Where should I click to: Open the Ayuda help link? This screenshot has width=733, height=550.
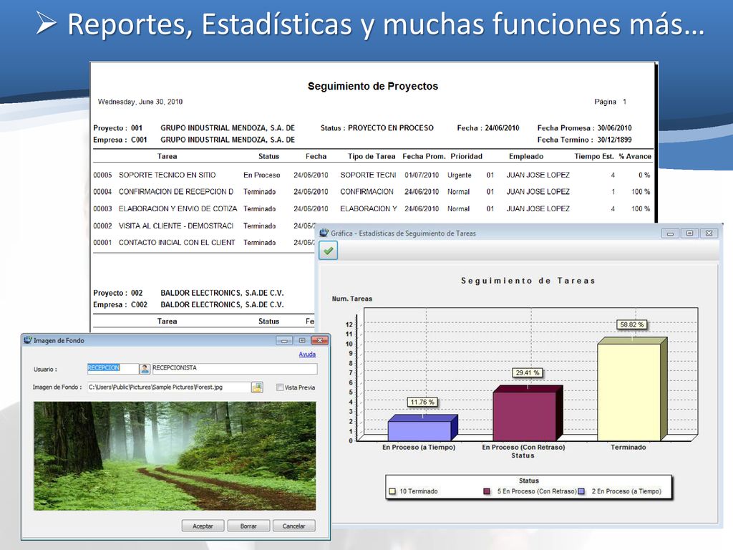[307, 354]
